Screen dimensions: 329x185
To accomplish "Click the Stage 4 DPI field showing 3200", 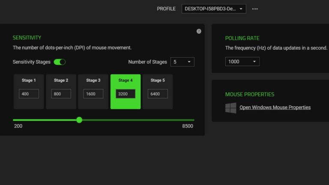I will click(x=126, y=94).
